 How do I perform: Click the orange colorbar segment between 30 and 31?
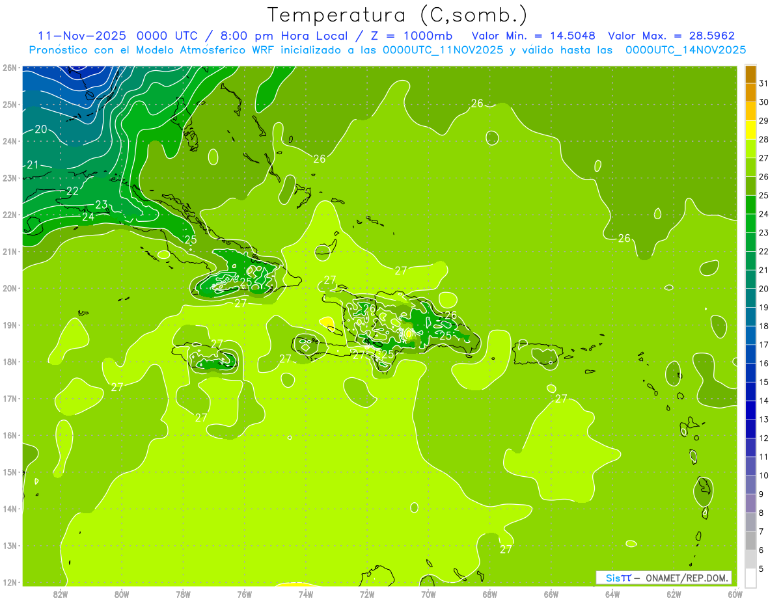(x=750, y=92)
